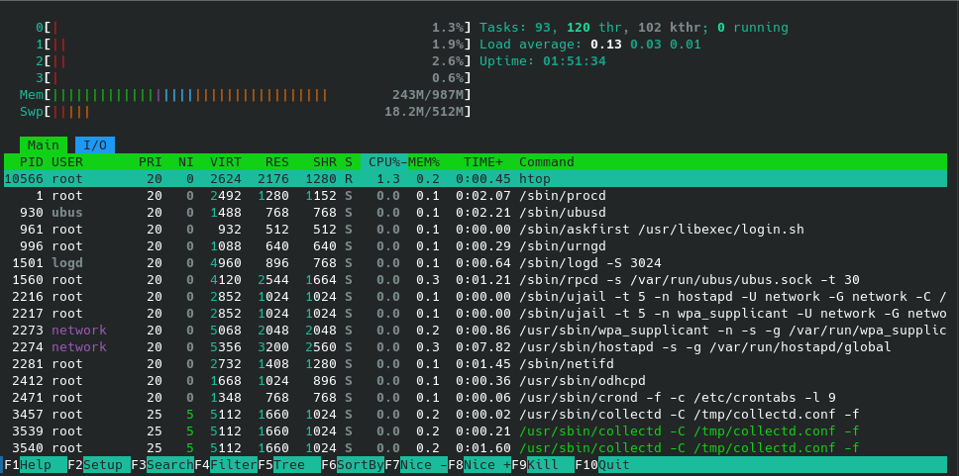The width and height of the screenshot is (959, 476).
Task: Activate F3 Search in footer
Action: (161, 464)
